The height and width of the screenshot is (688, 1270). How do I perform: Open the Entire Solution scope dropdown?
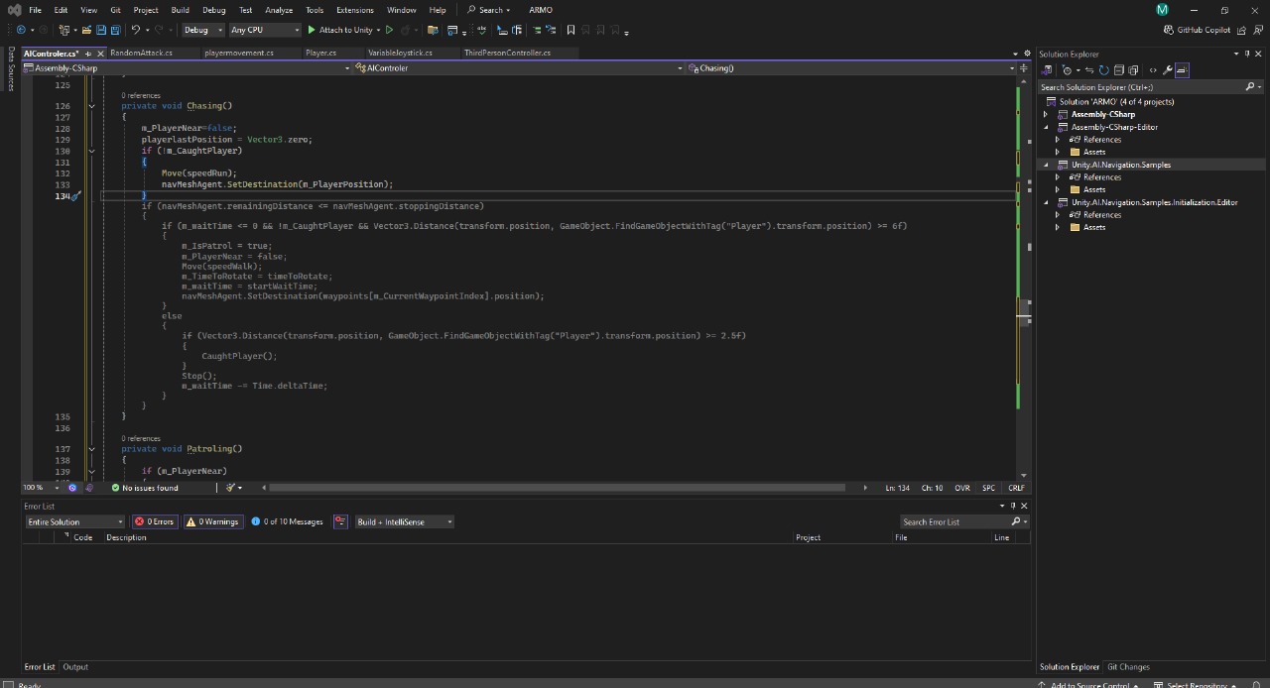click(75, 521)
